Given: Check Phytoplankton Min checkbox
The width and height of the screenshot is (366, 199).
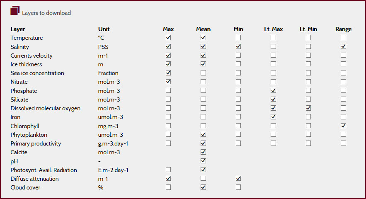Looking at the screenshot, I should tap(238, 134).
